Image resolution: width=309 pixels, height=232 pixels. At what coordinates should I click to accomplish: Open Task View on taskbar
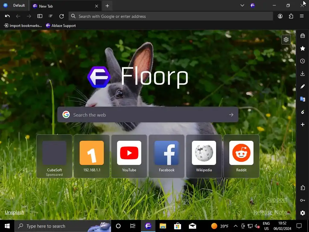tap(133, 226)
